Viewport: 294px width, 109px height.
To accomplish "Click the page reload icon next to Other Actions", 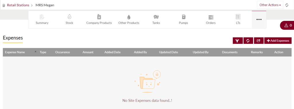I will pyautogui.click(x=287, y=5).
